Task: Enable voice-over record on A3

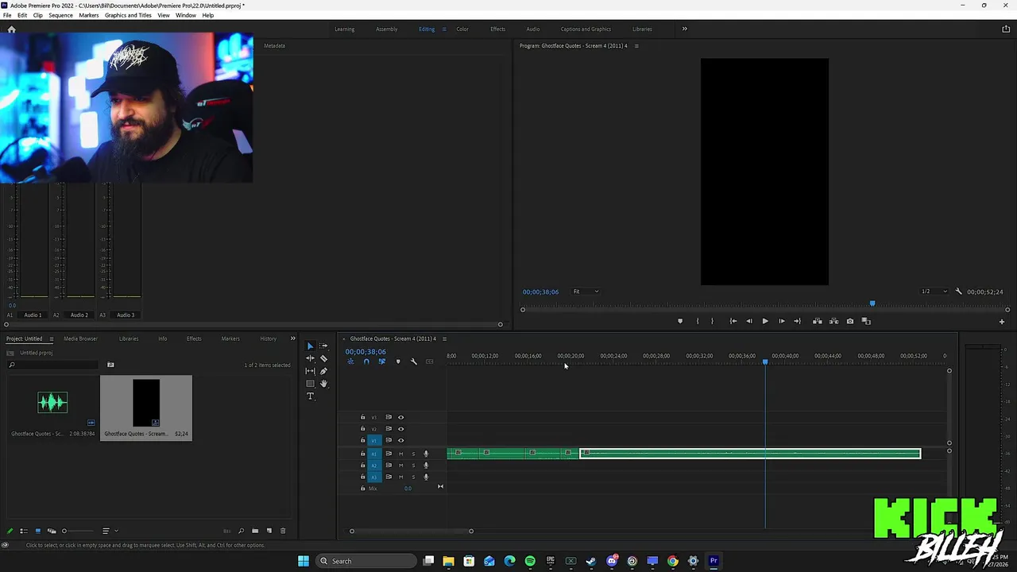Action: pos(426,477)
